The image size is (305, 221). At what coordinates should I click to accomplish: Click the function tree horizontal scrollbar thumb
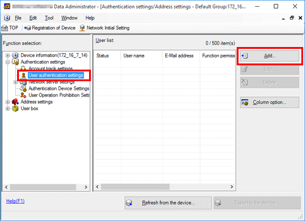click(43, 187)
